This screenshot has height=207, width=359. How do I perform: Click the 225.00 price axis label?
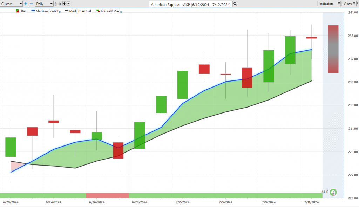(x=353, y=198)
